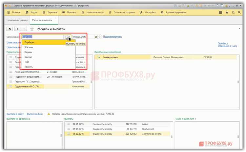This screenshot has width=246, height=152.
Task: Select the 05.02.2016 Зарплата за месяц row
Action: click(x=117, y=134)
